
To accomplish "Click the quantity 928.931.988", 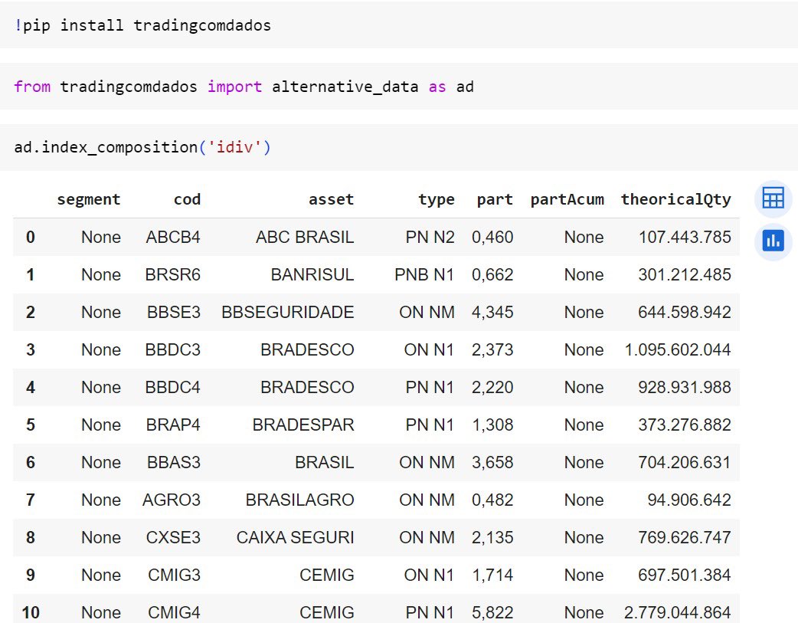I will click(x=685, y=387).
